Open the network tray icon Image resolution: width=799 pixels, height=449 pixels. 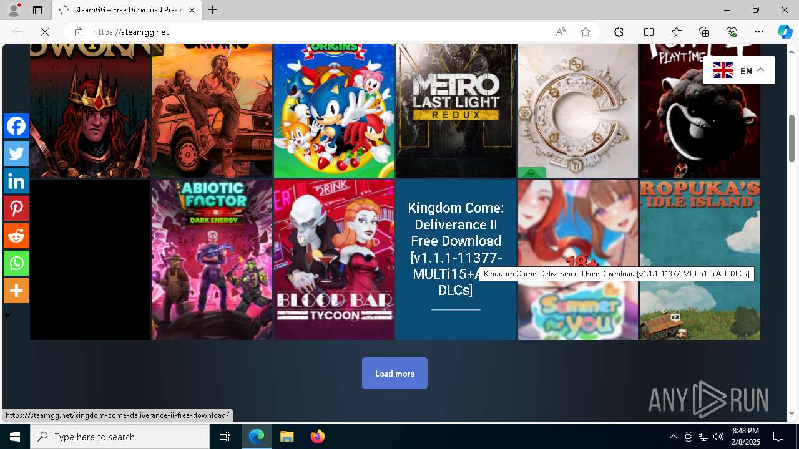703,437
